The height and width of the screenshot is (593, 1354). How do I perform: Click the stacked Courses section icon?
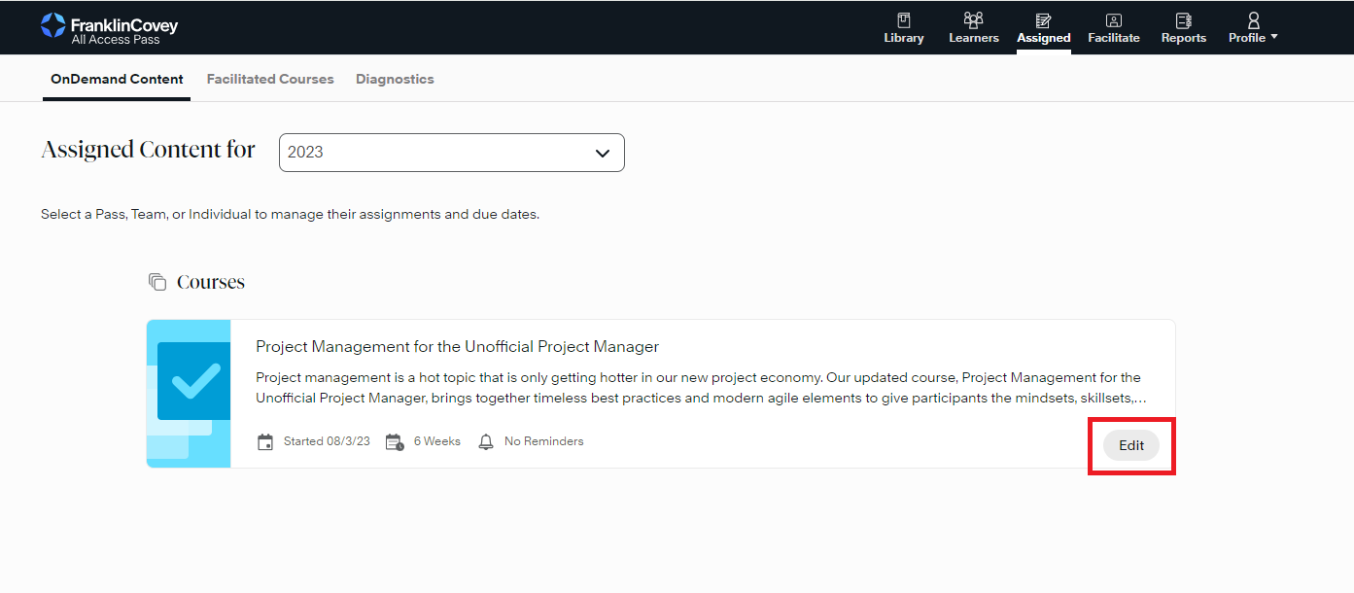click(x=157, y=282)
